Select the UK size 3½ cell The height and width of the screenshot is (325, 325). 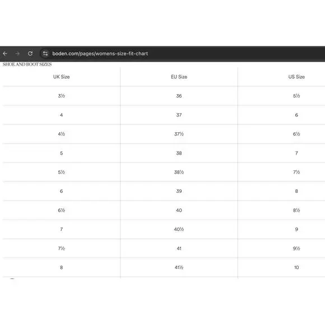click(x=61, y=96)
